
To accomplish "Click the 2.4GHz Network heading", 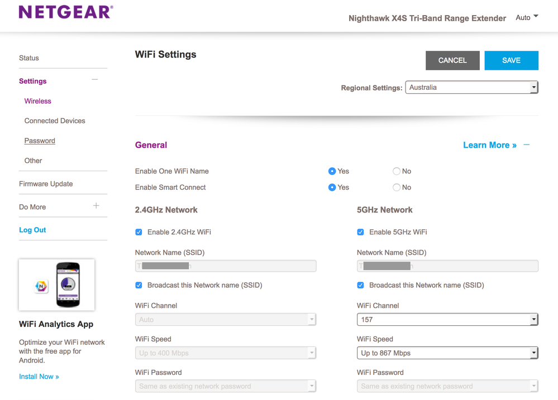I will pos(166,210).
